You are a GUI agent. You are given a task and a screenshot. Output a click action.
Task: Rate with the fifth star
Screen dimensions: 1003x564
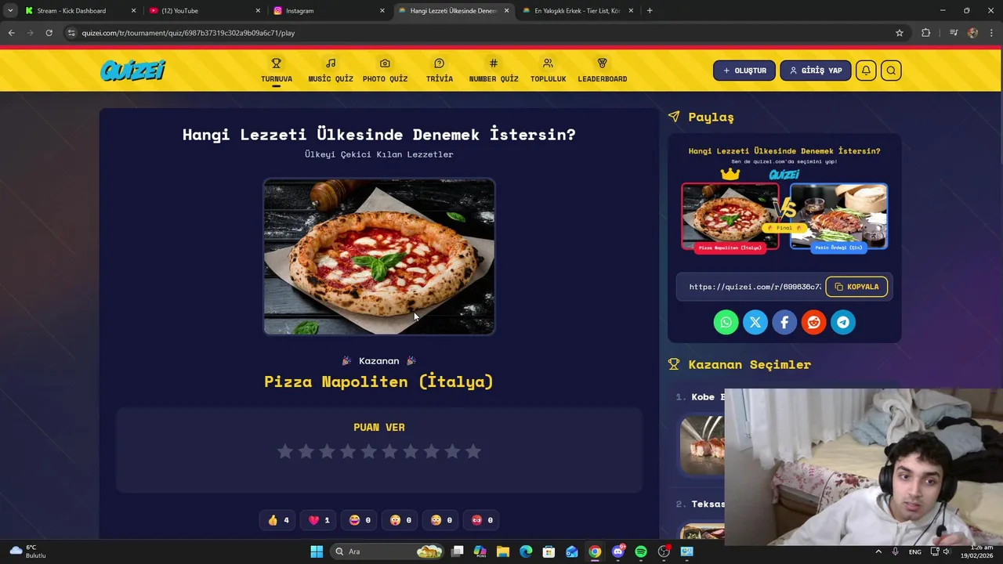[x=369, y=451]
